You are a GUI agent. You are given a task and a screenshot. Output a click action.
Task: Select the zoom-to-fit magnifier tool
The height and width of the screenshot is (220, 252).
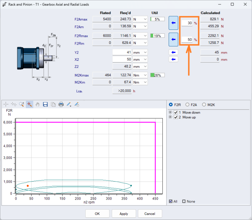pos(29,104)
